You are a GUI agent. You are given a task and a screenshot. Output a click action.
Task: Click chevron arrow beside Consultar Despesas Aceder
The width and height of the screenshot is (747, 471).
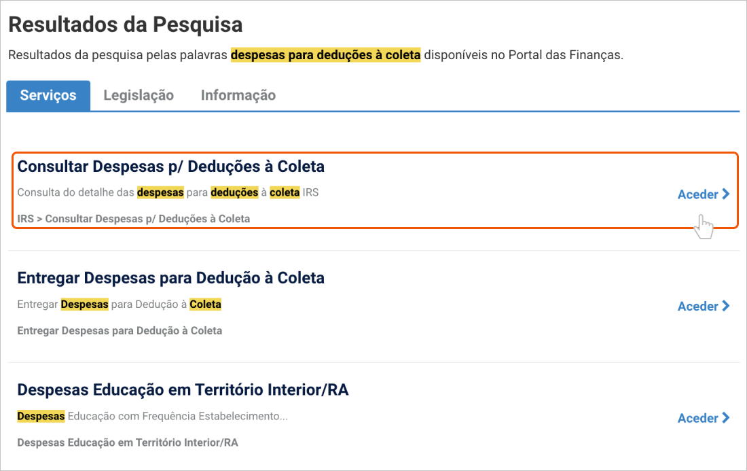tap(726, 194)
